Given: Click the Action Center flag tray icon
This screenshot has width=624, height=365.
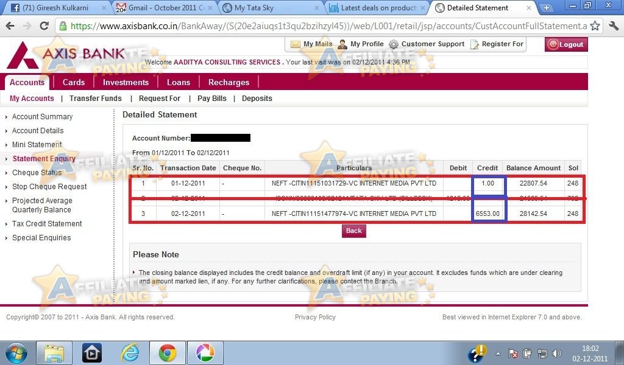Looking at the screenshot, I should (513, 353).
